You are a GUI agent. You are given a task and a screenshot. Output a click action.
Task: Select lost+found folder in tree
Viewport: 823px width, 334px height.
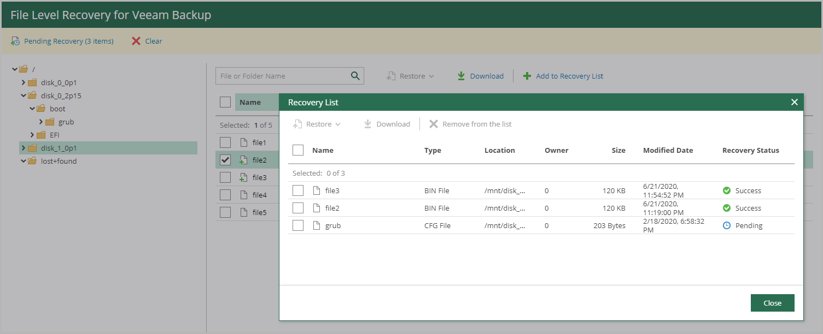coord(59,161)
